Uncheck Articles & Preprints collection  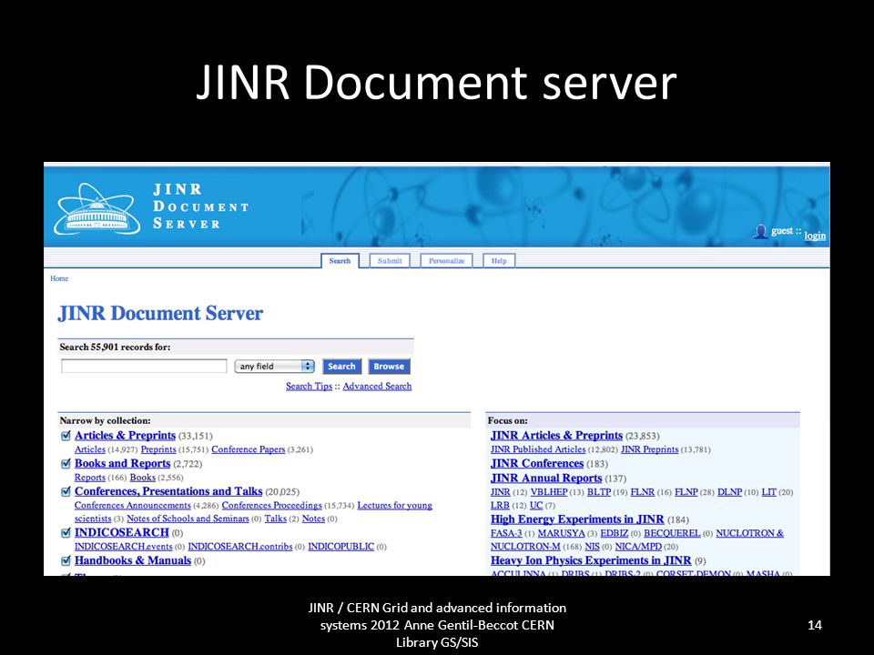66,436
